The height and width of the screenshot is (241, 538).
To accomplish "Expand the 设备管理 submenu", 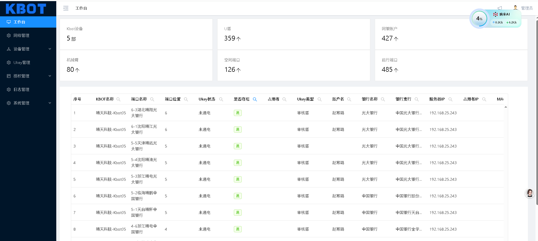I will tap(28, 49).
